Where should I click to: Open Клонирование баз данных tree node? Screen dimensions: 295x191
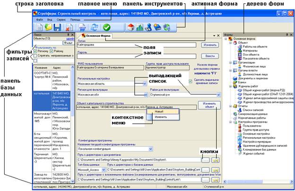[x=259, y=149]
